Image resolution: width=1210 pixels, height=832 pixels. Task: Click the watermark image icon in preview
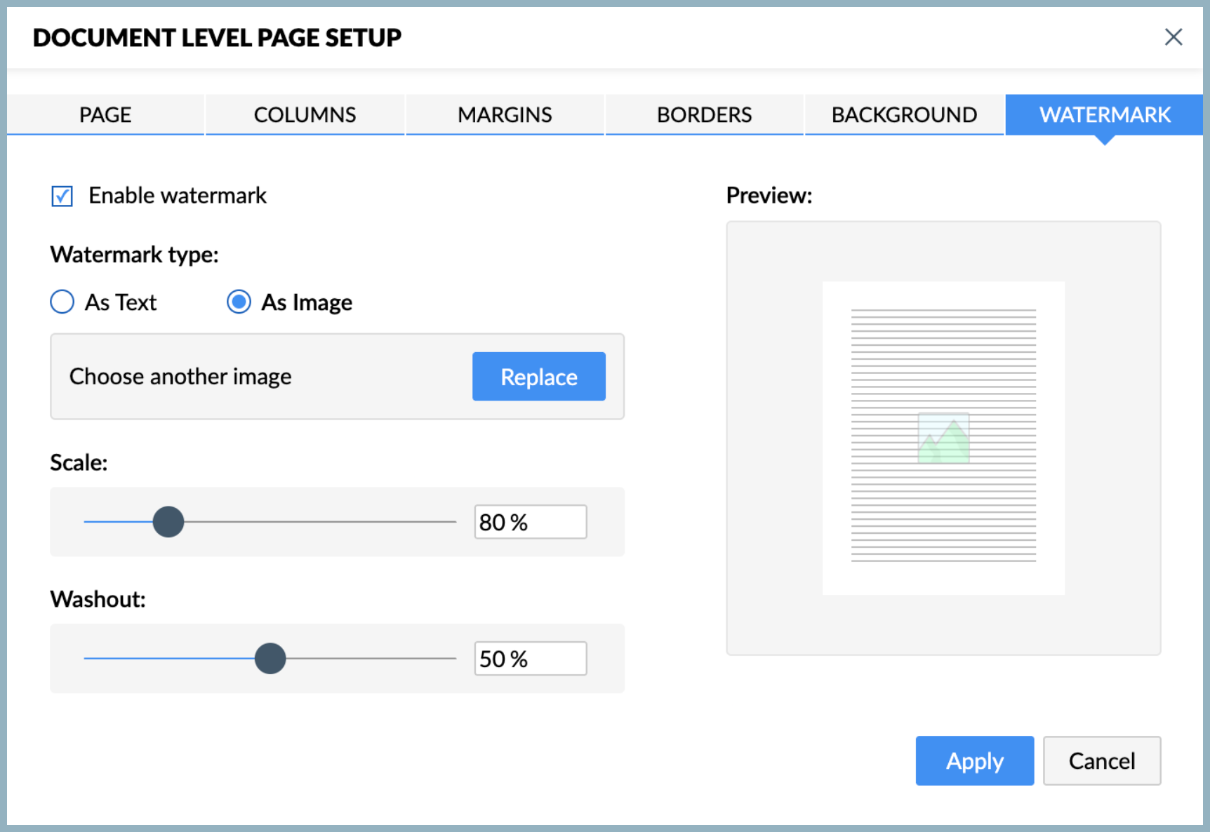point(943,438)
